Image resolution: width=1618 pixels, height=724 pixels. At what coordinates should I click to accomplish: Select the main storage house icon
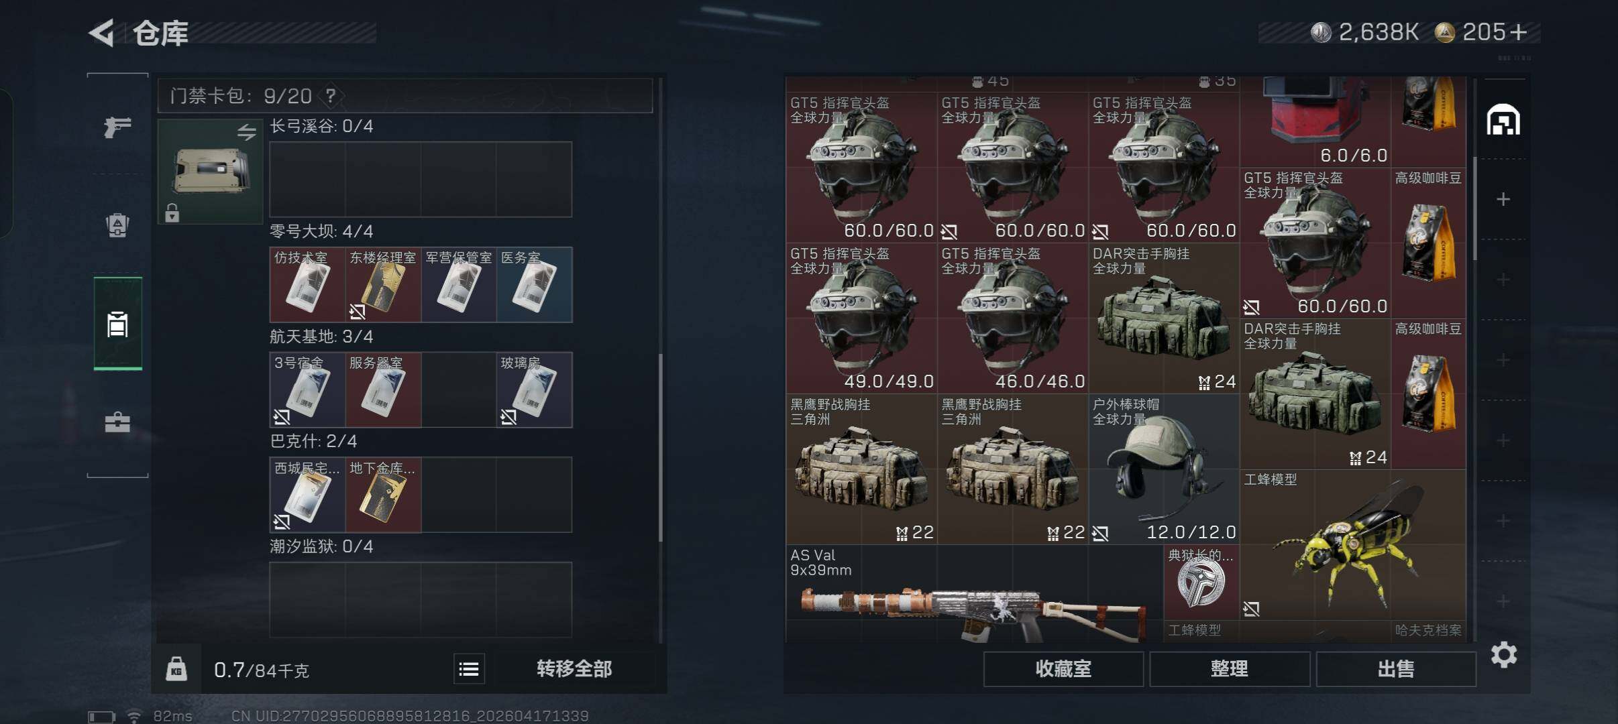click(x=1503, y=120)
